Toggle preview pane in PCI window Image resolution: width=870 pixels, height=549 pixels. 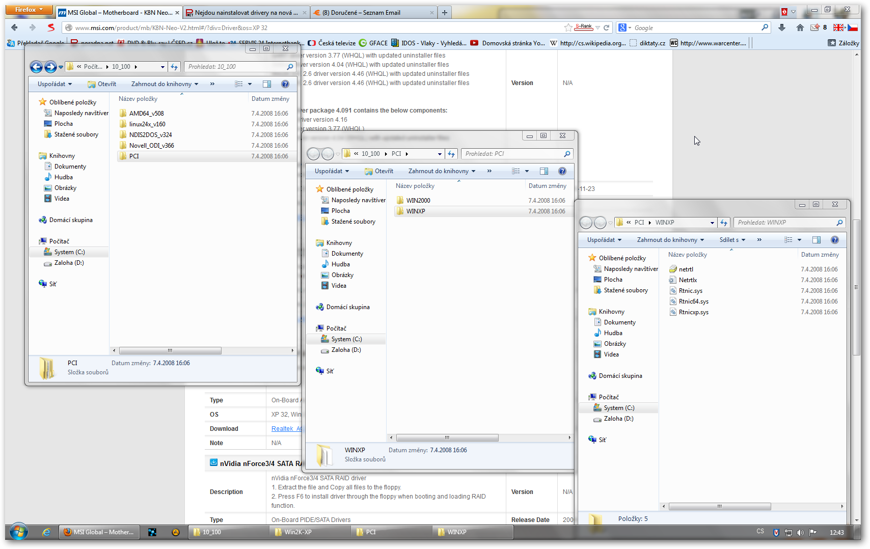tap(544, 171)
